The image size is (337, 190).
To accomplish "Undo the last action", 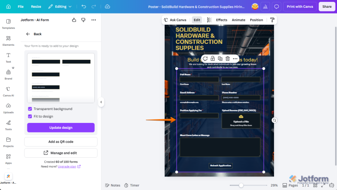I will click(84, 7).
